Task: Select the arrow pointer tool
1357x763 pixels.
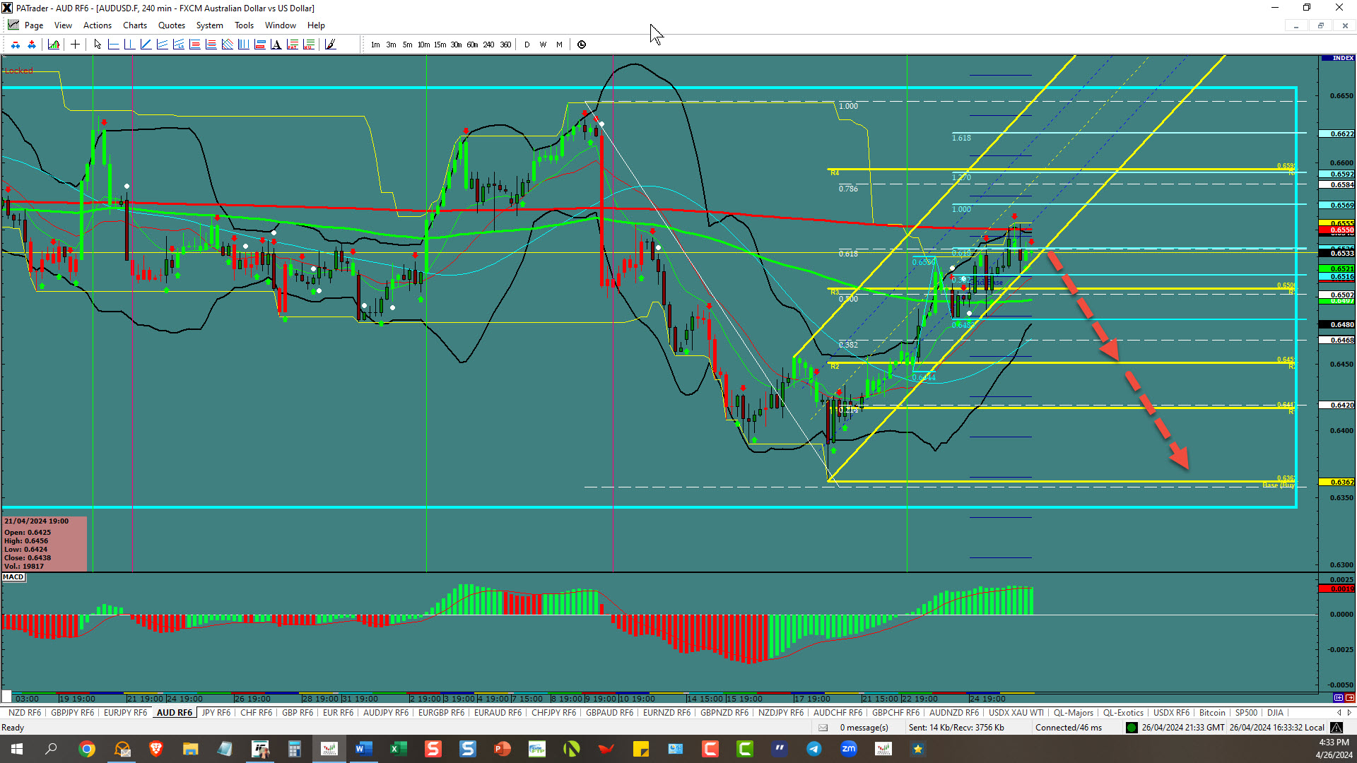Action: tap(98, 45)
